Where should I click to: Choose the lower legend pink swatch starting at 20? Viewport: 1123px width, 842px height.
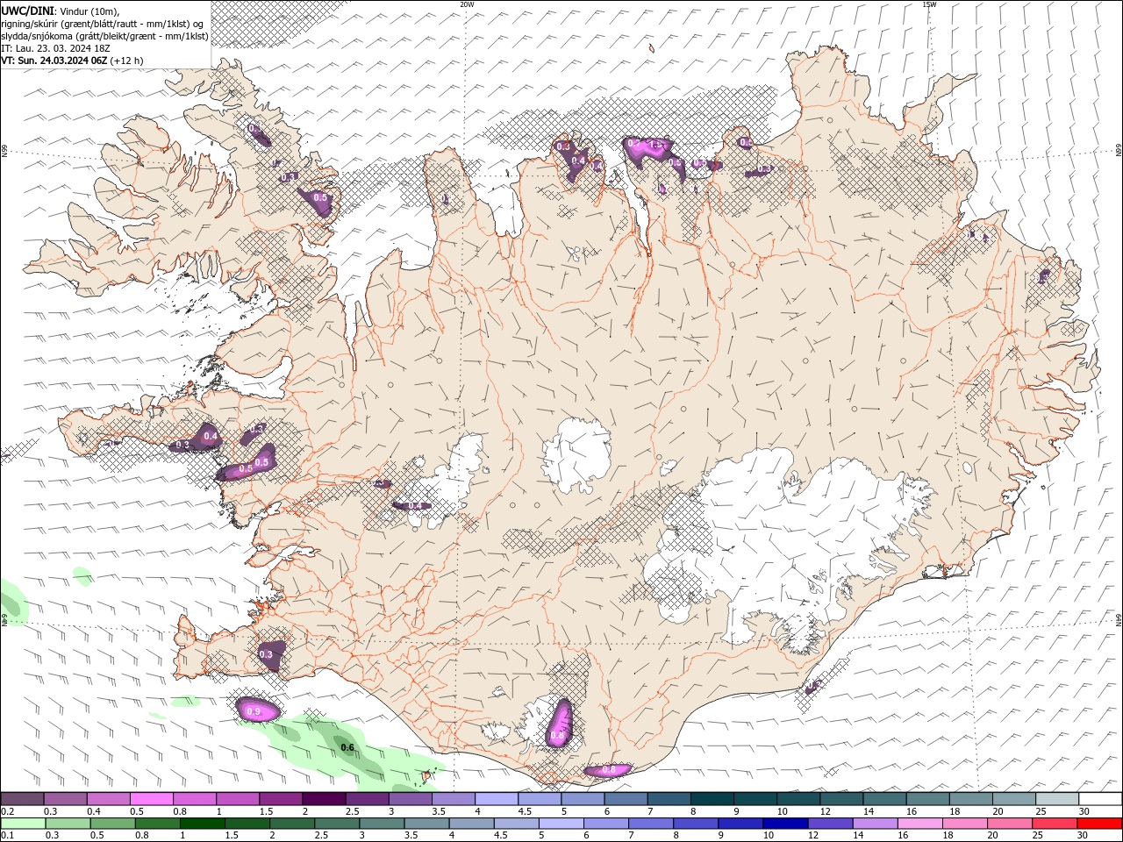click(x=1010, y=824)
